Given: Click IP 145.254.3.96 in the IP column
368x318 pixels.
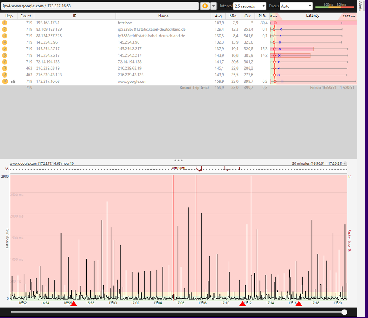Looking at the screenshot, I should coord(47,42).
